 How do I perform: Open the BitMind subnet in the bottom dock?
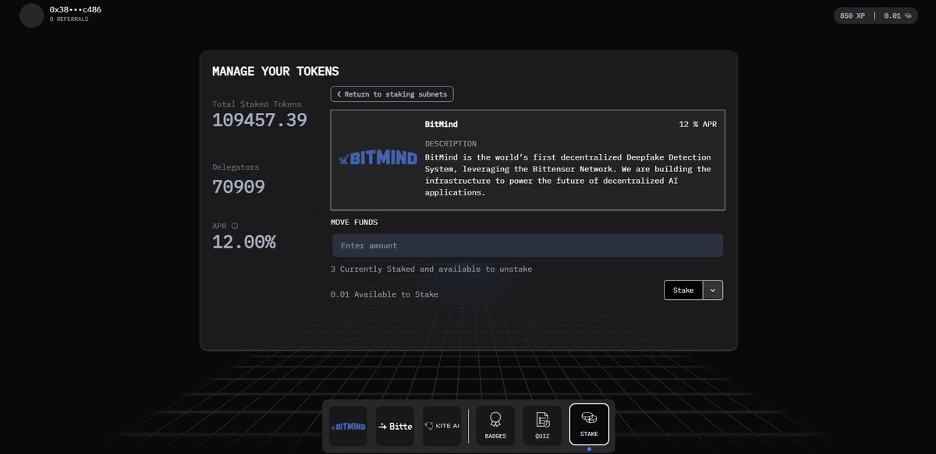(348, 426)
